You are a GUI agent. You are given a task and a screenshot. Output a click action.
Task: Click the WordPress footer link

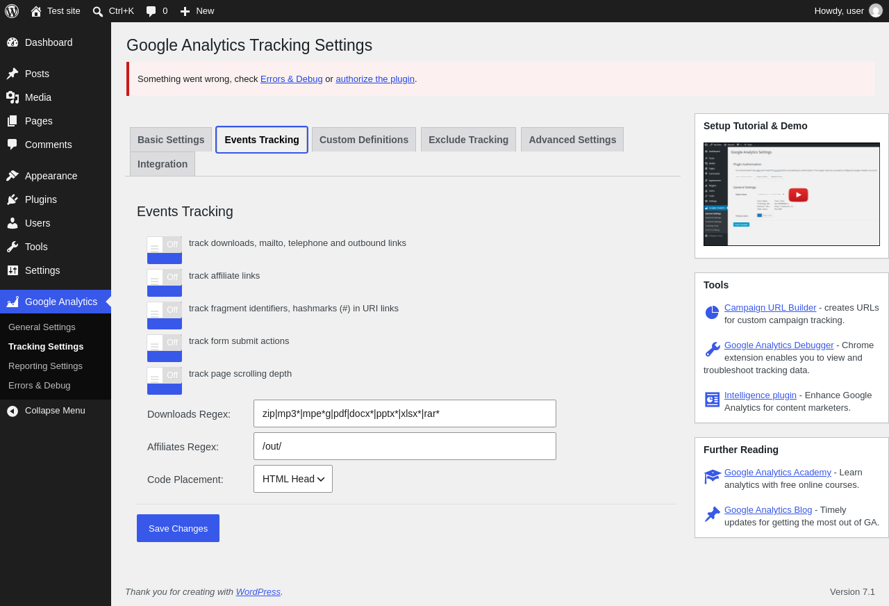[x=258, y=591]
